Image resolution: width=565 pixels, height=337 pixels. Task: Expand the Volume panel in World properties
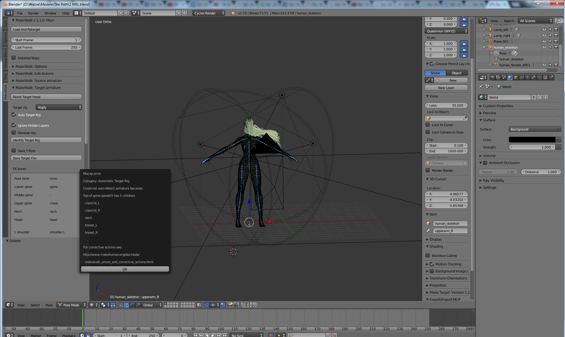tap(489, 156)
